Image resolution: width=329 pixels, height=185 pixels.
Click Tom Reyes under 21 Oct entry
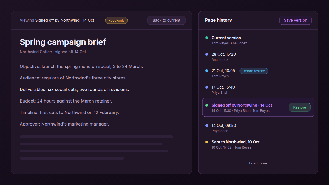tap(220, 76)
